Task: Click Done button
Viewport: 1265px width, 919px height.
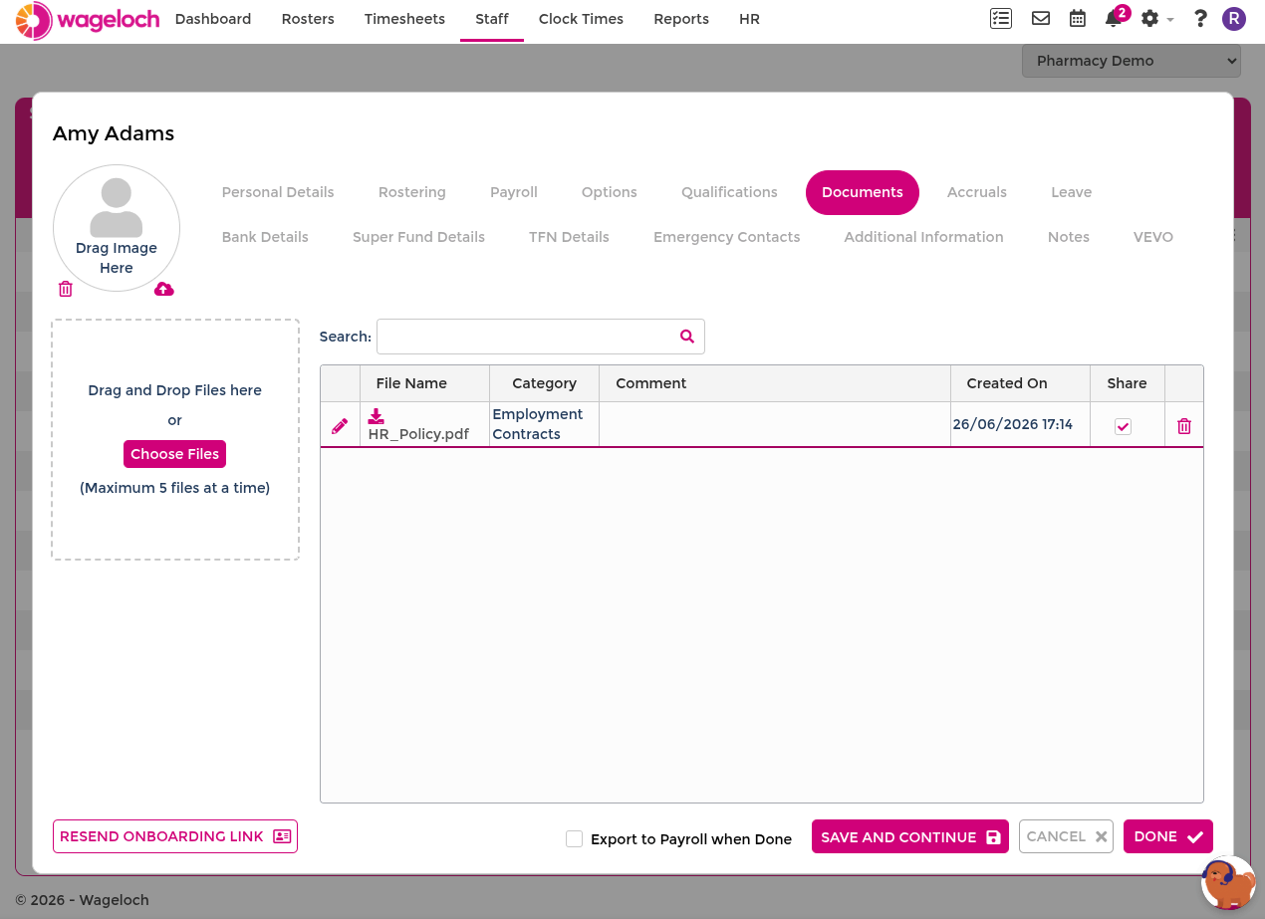Action: click(1168, 836)
